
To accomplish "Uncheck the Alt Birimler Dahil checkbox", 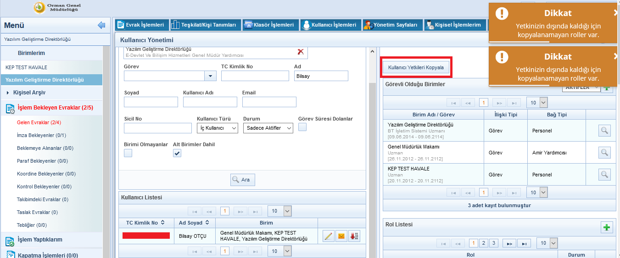I will point(177,153).
